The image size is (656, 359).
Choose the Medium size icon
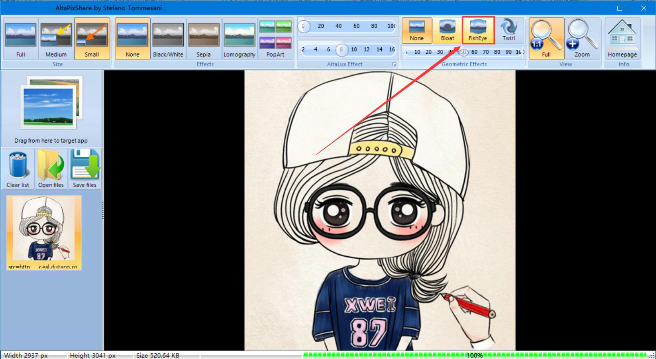(56, 39)
